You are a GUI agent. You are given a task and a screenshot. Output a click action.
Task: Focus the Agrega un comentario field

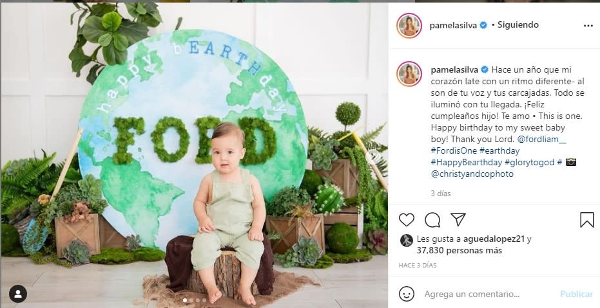click(489, 294)
